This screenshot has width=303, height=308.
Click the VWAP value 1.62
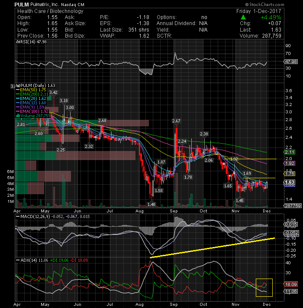(x=144, y=36)
